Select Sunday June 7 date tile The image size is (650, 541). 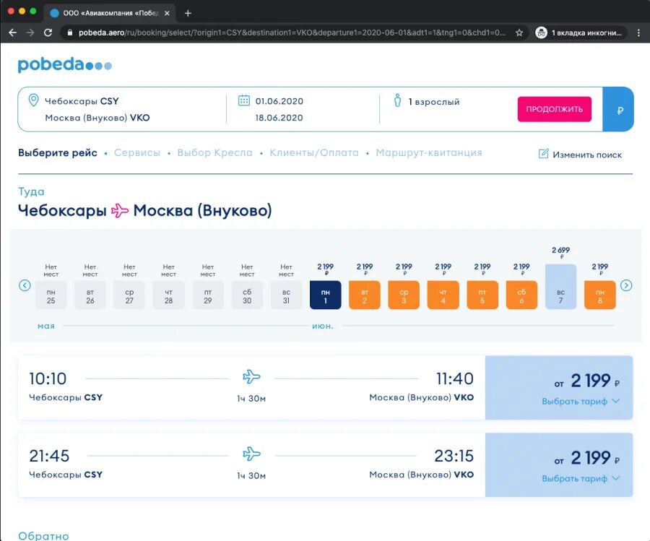560,287
